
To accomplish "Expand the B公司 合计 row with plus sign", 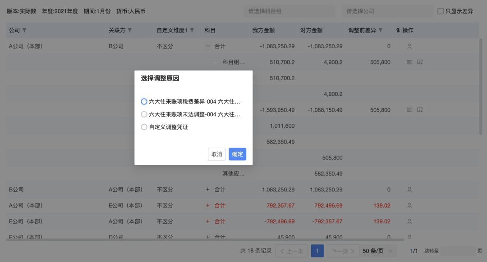I will pyautogui.click(x=207, y=190).
